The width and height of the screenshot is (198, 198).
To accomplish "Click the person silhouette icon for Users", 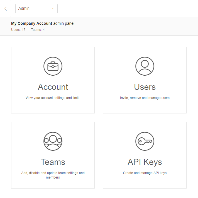I will [145, 66].
